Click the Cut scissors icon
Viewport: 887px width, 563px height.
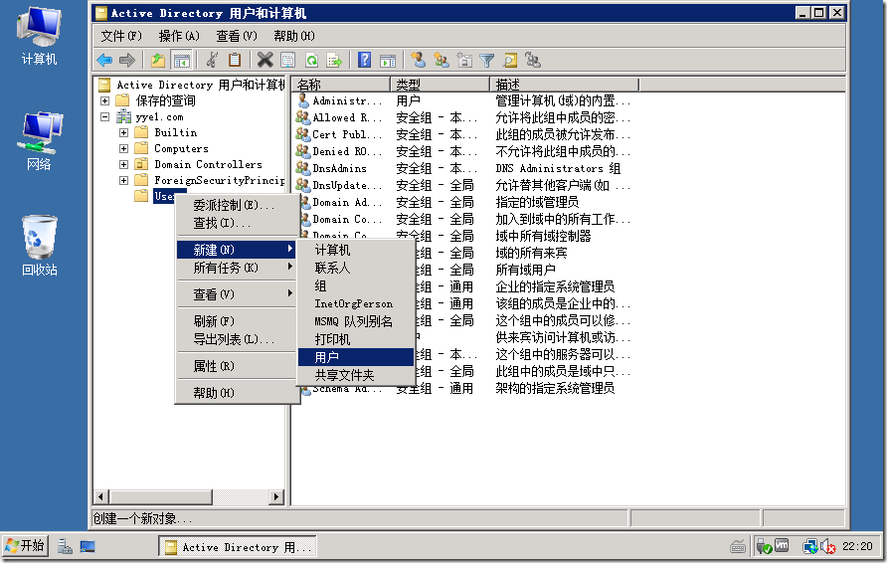click(212, 60)
